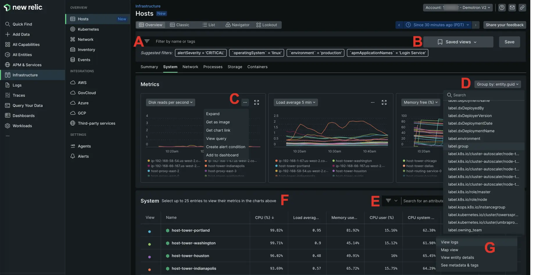Select the host-tower-portland row color dot
This screenshot has height=275, width=558.
coord(149,231)
